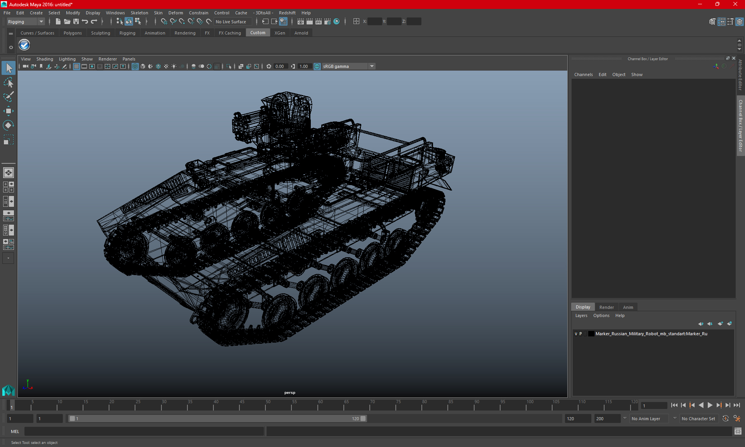
Task: Activate the Paint selection tool
Action: click(x=8, y=97)
